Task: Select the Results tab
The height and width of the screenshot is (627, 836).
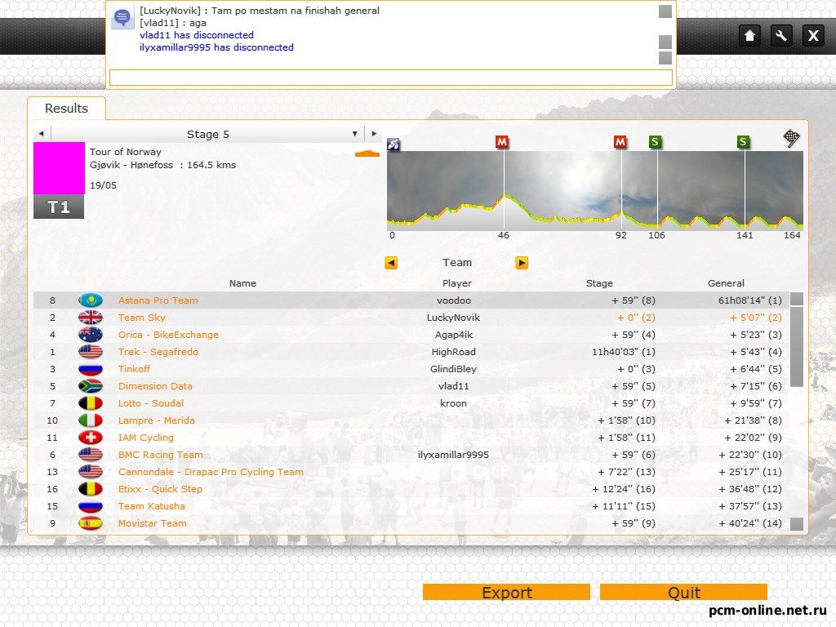Action: (x=66, y=109)
